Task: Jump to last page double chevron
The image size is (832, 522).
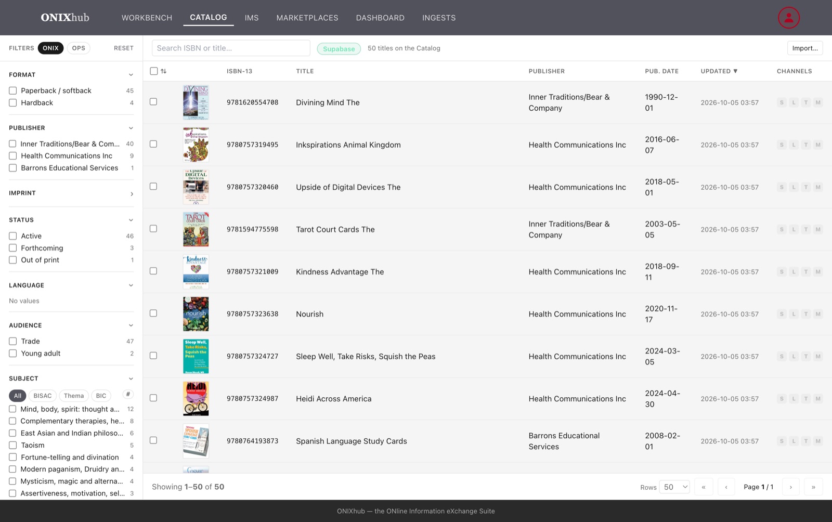Action: (x=813, y=487)
